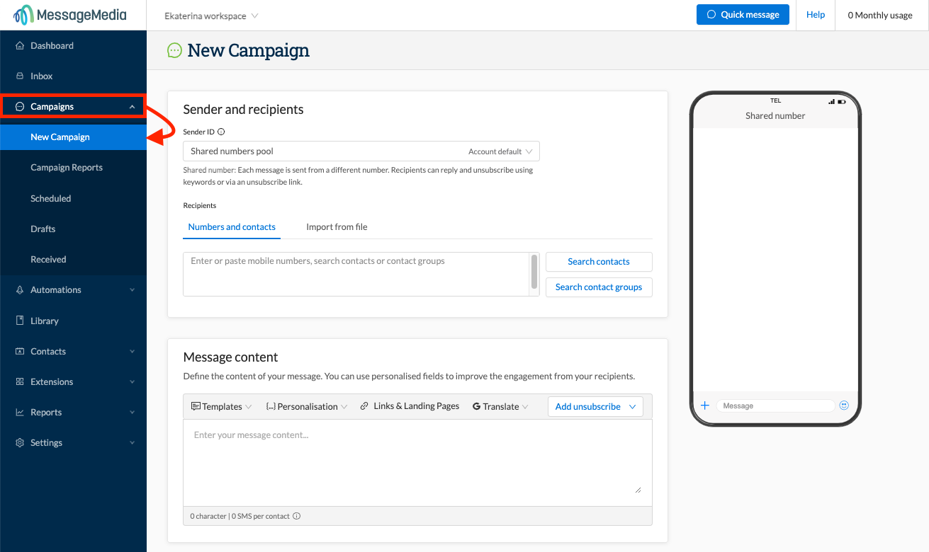Viewport: 929px width, 552px height.
Task: Click the Sender and recipients heading
Action: click(243, 110)
